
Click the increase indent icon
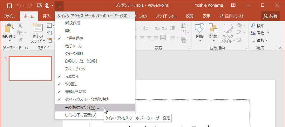(x=164, y=28)
